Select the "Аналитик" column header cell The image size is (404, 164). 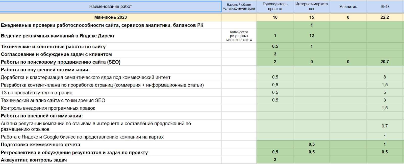[348, 7]
